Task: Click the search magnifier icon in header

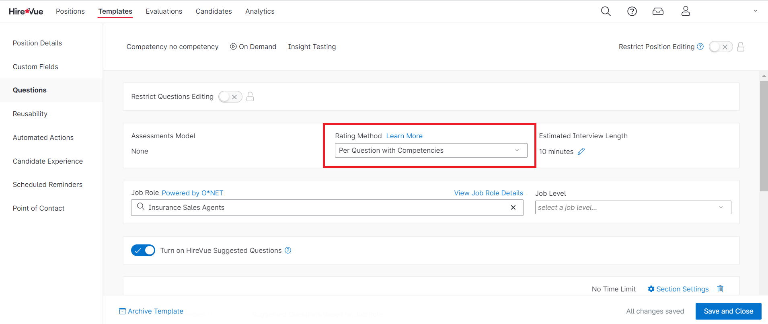Action: click(606, 11)
